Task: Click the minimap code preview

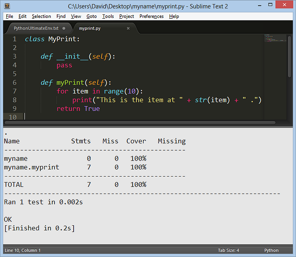Action: pos(275,38)
